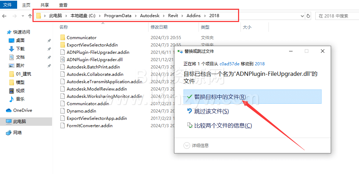Go up one folder level arrow
Image resolution: width=359 pixels, height=174 pixels.
pyautogui.click(x=30, y=16)
